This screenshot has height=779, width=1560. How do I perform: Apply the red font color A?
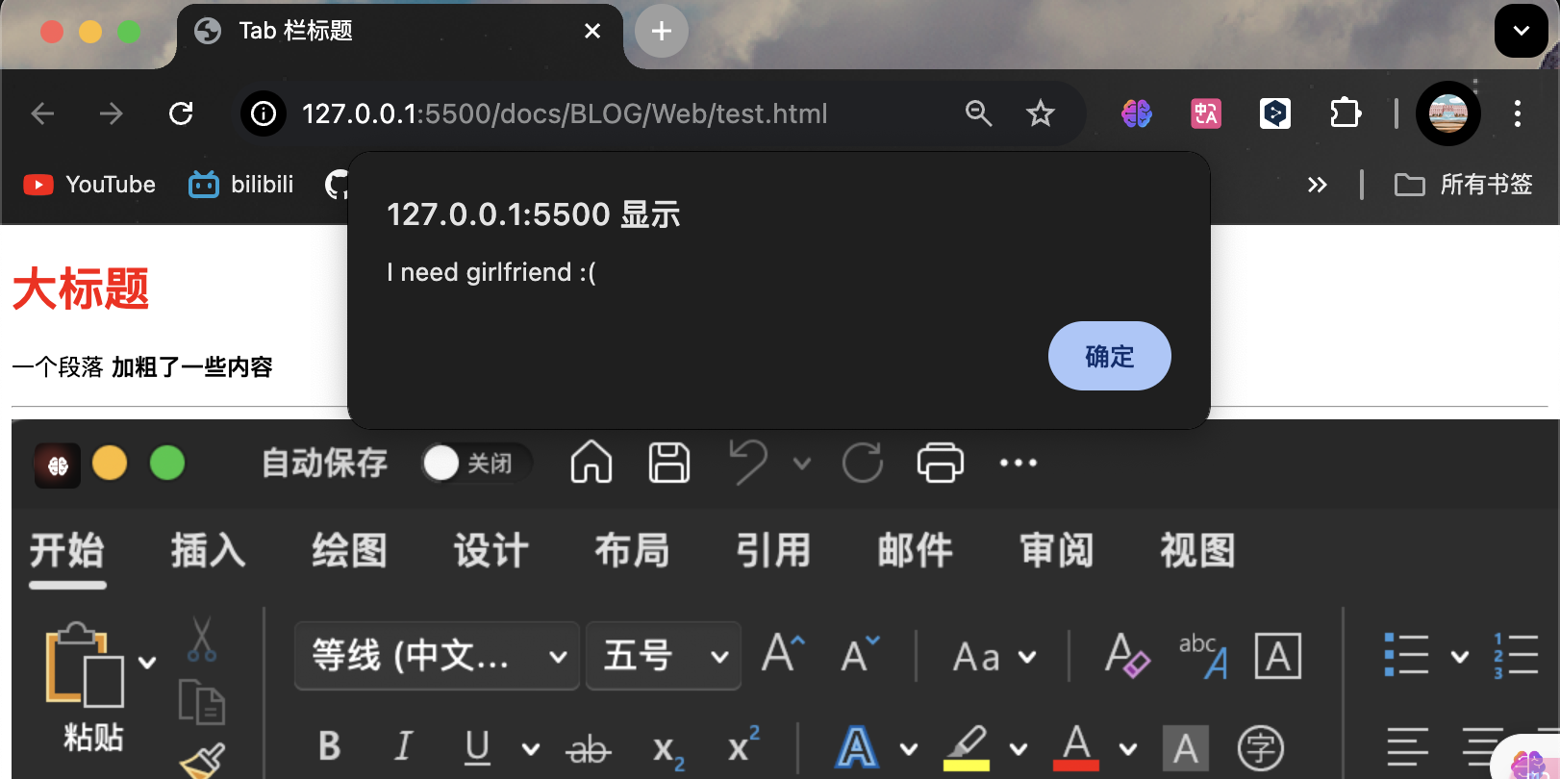pos(1076,747)
